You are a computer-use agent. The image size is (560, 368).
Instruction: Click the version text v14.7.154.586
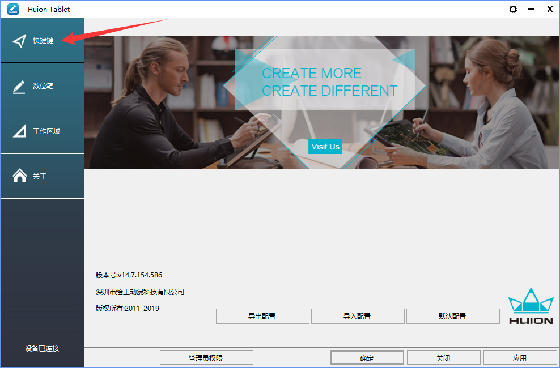click(x=129, y=275)
